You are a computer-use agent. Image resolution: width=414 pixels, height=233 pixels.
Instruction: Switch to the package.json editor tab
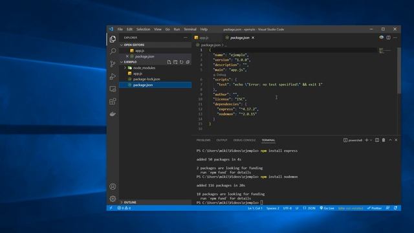[239, 38]
